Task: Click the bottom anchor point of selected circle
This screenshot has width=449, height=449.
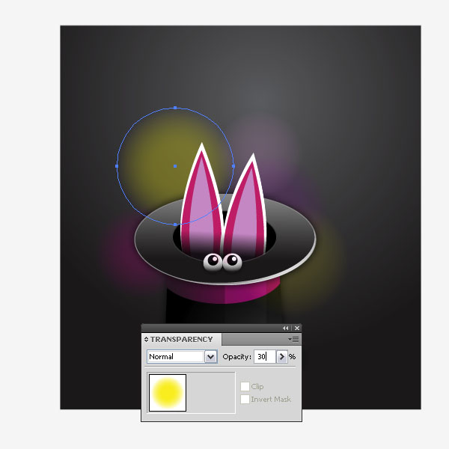Action: click(x=175, y=224)
